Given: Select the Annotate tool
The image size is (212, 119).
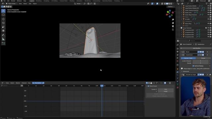Looking at the screenshot, I should (3, 35).
